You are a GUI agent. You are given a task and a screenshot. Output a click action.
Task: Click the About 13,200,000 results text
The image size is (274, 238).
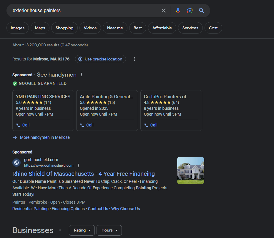click(x=50, y=45)
